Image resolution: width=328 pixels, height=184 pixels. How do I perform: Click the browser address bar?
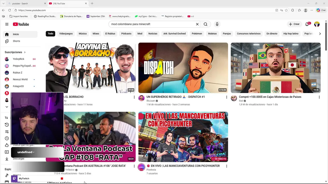(143, 10)
